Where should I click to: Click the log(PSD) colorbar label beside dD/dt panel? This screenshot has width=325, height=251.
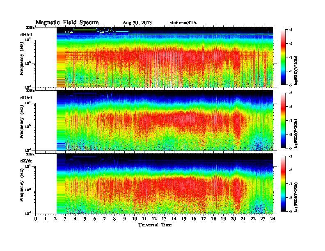tap(296, 133)
